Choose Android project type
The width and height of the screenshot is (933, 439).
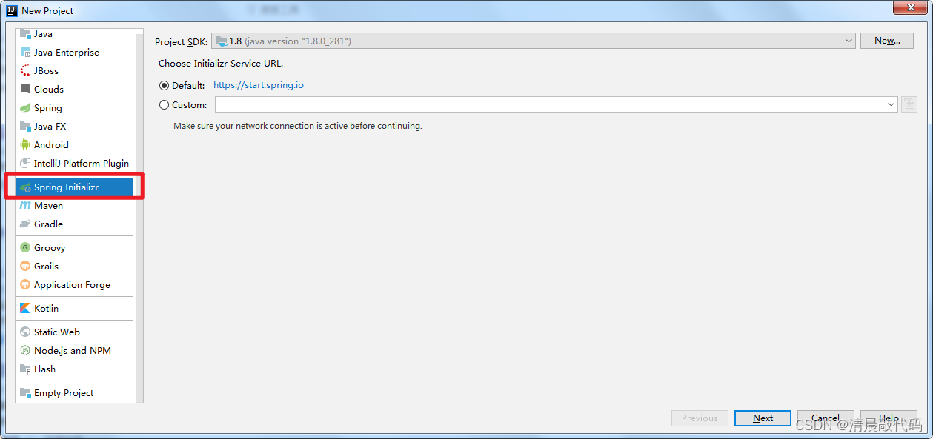[51, 144]
